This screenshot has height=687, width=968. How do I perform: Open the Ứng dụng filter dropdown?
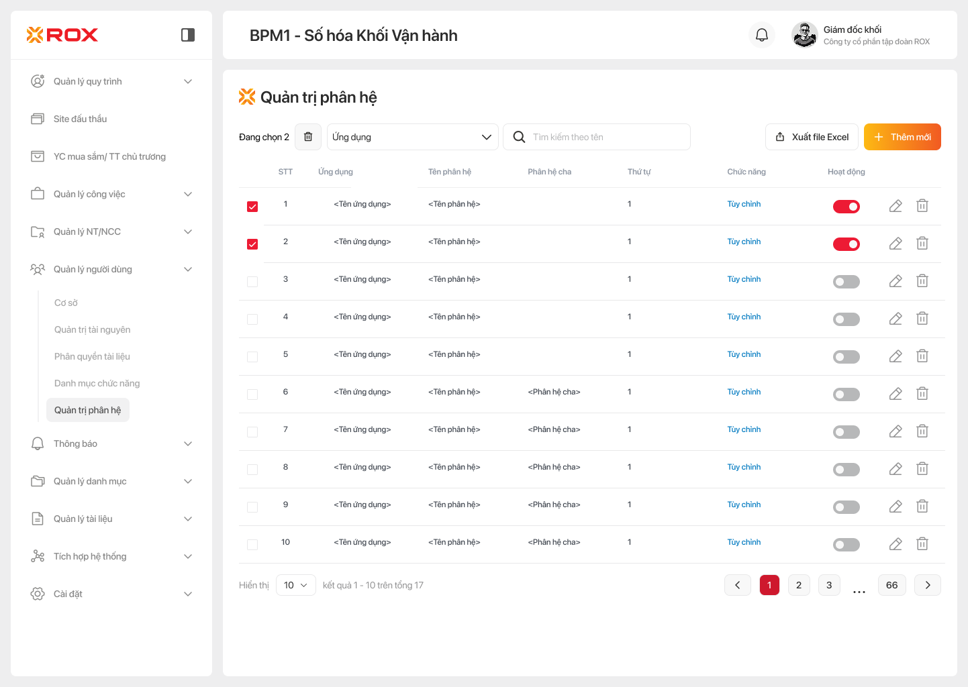(x=412, y=137)
